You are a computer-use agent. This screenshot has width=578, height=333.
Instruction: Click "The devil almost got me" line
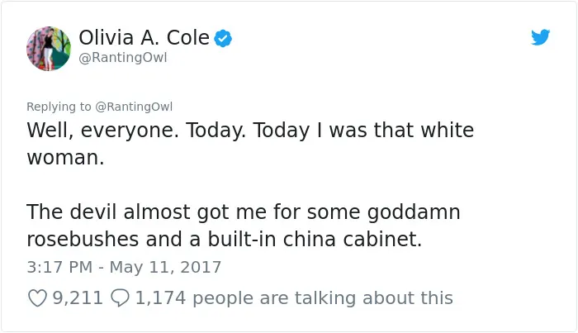click(146, 212)
